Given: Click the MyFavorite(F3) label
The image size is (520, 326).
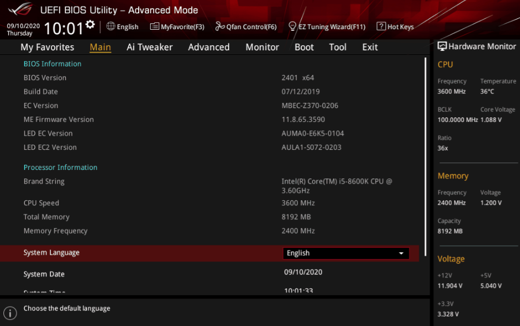Looking at the screenshot, I should coord(182,27).
